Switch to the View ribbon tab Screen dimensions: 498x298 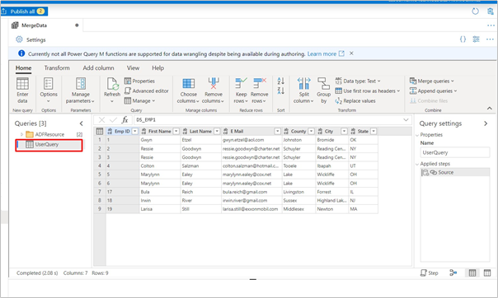click(x=133, y=68)
